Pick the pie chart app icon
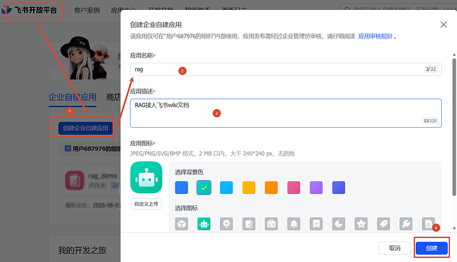Image resolution: width=457 pixels, height=262 pixels. click(x=338, y=224)
